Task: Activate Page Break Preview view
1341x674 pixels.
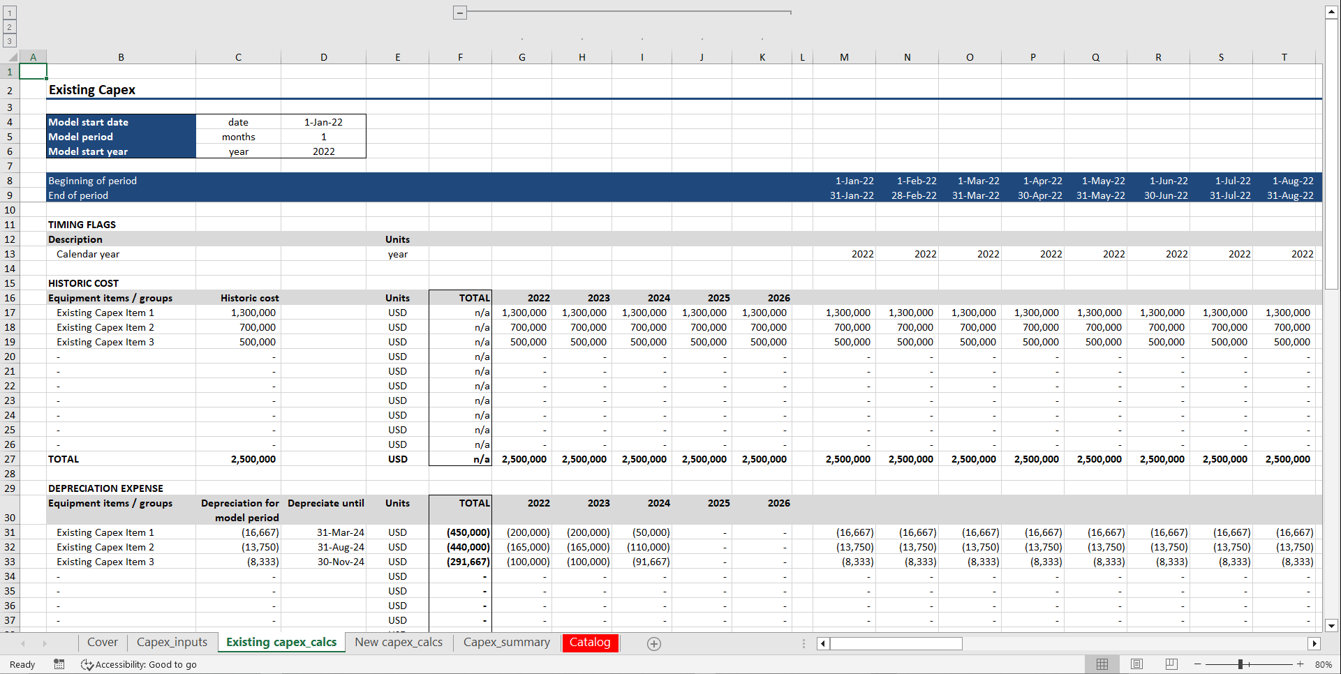Action: 1171,664
